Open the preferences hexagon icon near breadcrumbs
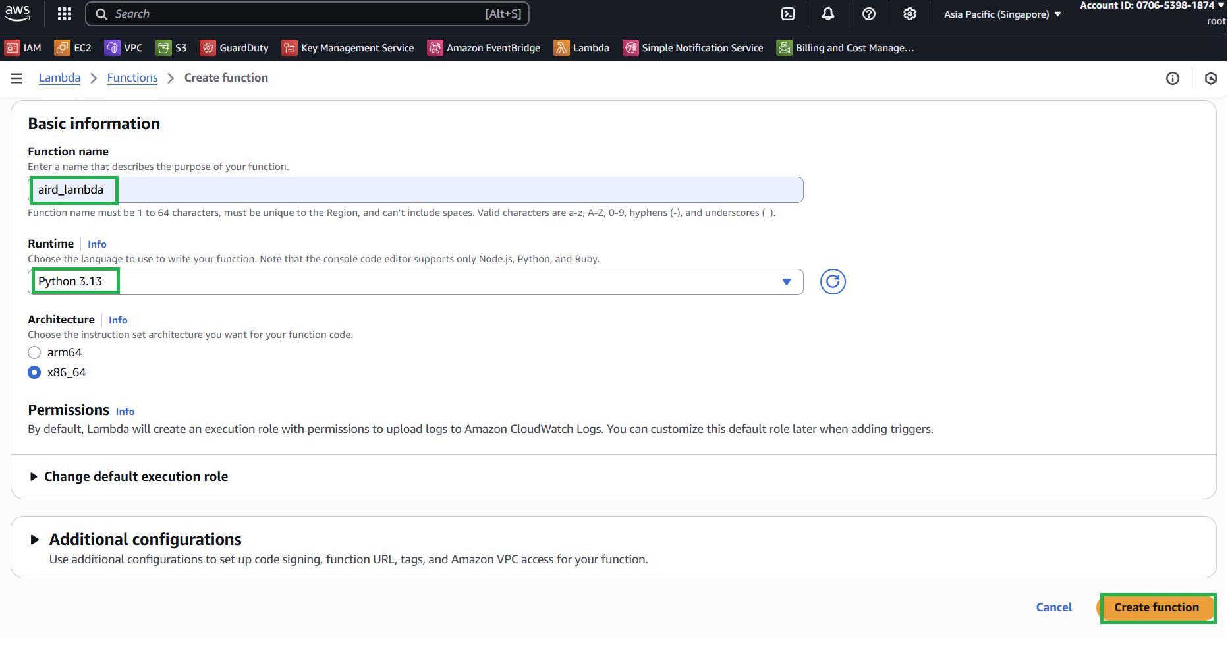The image size is (1230, 672). (1211, 78)
